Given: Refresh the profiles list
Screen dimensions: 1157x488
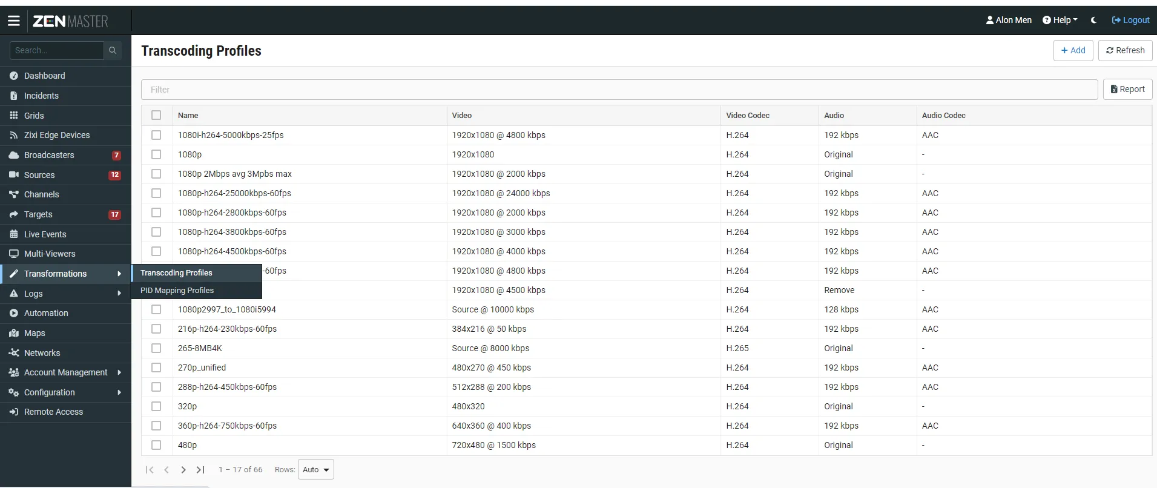Looking at the screenshot, I should [x=1126, y=50].
